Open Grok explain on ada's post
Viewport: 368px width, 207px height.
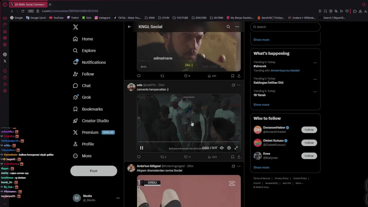point(233,85)
